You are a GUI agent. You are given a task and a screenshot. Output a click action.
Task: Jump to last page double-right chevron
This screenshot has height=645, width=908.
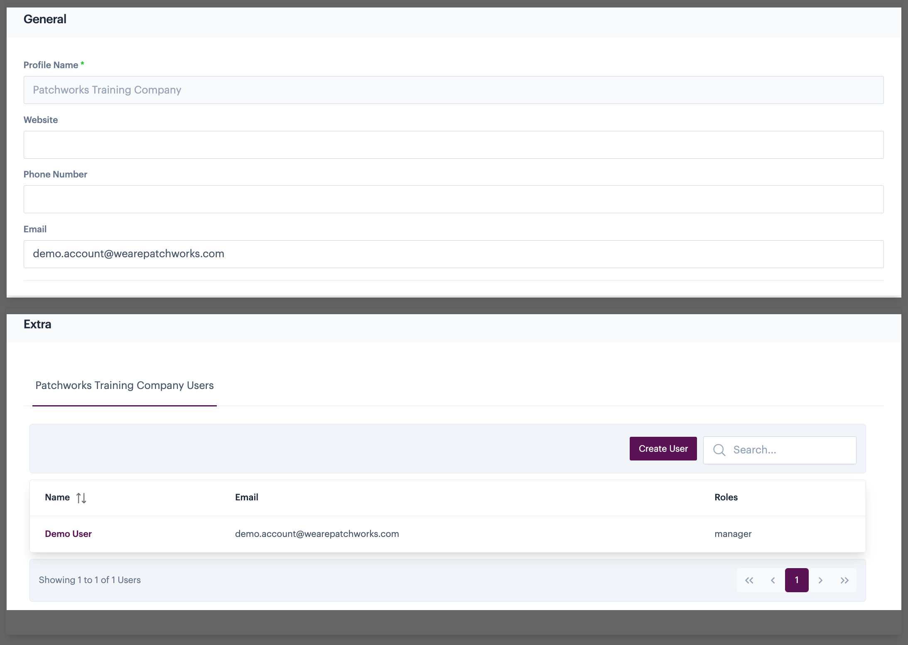click(x=844, y=580)
